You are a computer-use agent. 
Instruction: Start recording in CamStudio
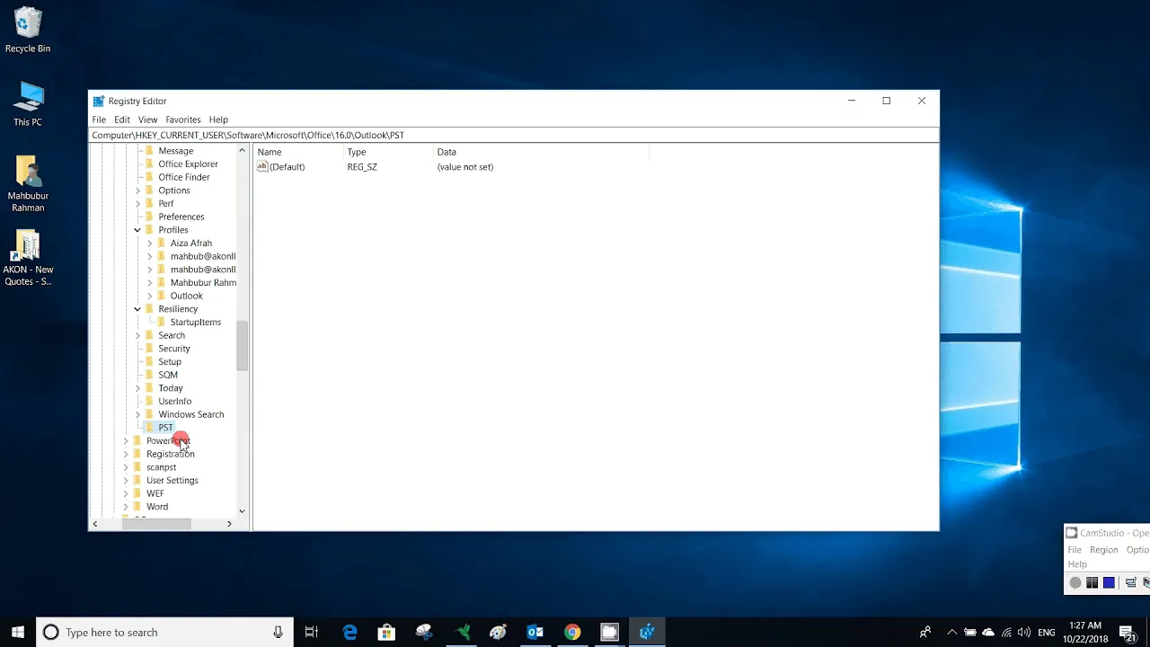(1075, 582)
